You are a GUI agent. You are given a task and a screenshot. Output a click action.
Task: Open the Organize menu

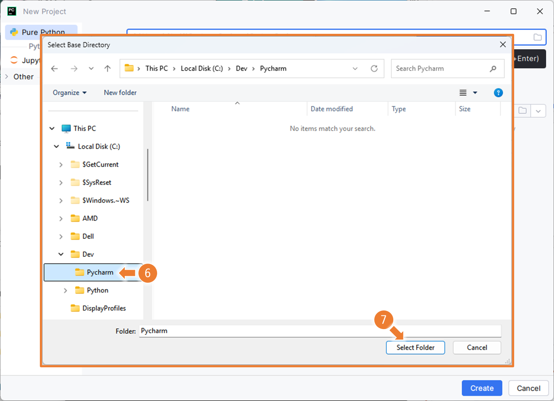(x=70, y=92)
